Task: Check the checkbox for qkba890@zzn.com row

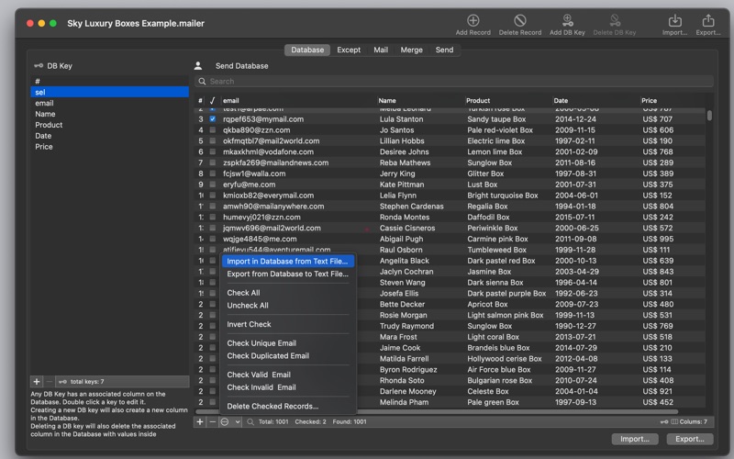Action: pos(212,130)
